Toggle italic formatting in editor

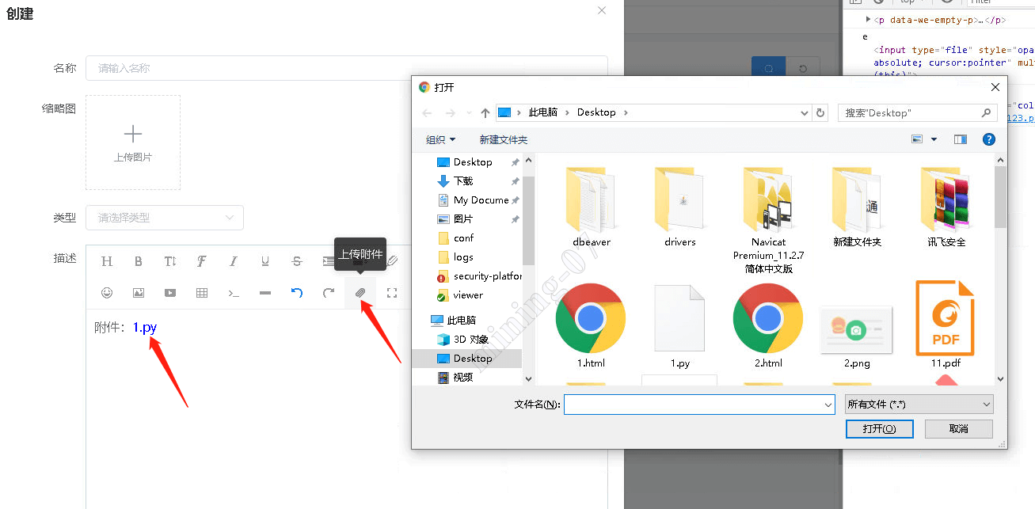(x=234, y=261)
